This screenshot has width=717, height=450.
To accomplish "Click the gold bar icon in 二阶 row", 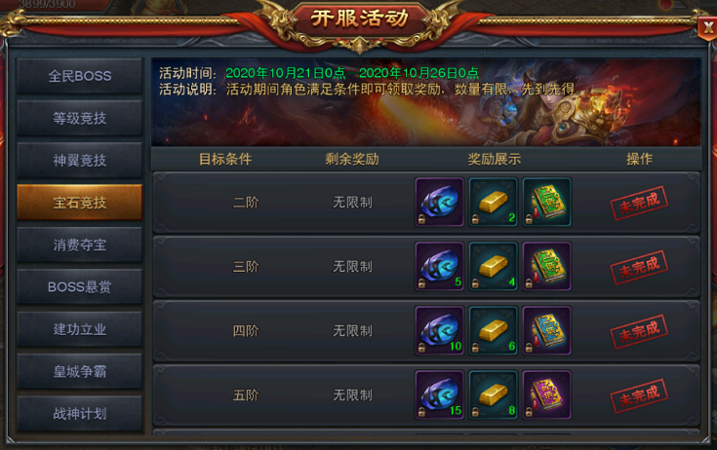I will point(493,203).
